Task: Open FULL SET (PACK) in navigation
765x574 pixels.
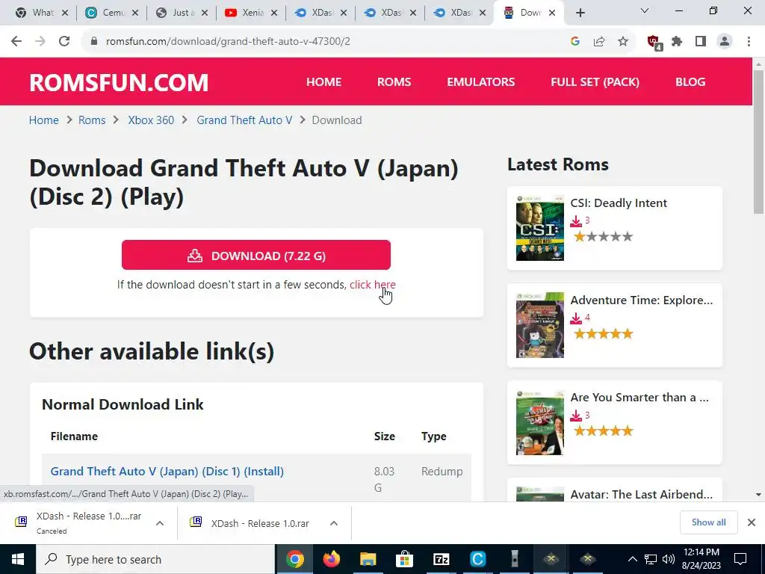Action: (595, 82)
